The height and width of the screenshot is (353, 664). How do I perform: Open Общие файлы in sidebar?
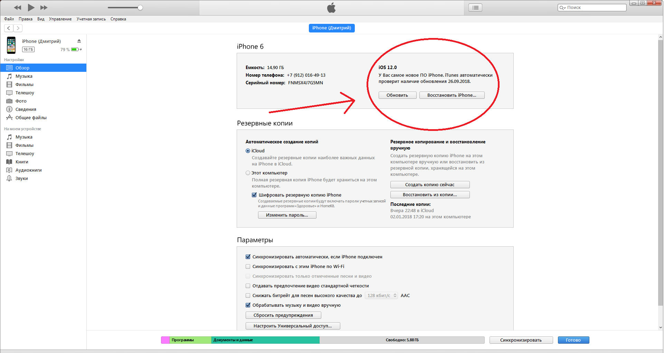point(31,118)
